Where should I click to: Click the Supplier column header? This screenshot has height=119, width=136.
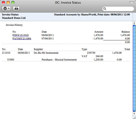point(38,49)
